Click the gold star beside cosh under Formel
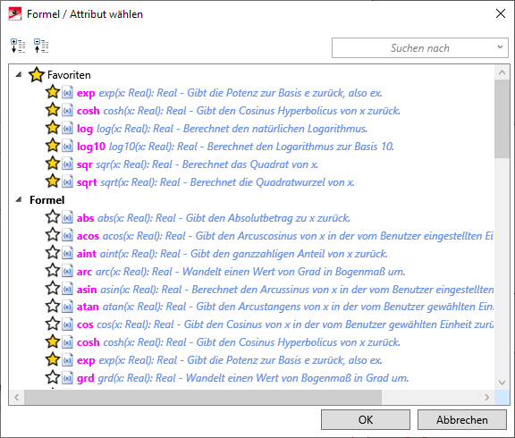Screen dimensions: 515x438 click(x=53, y=341)
